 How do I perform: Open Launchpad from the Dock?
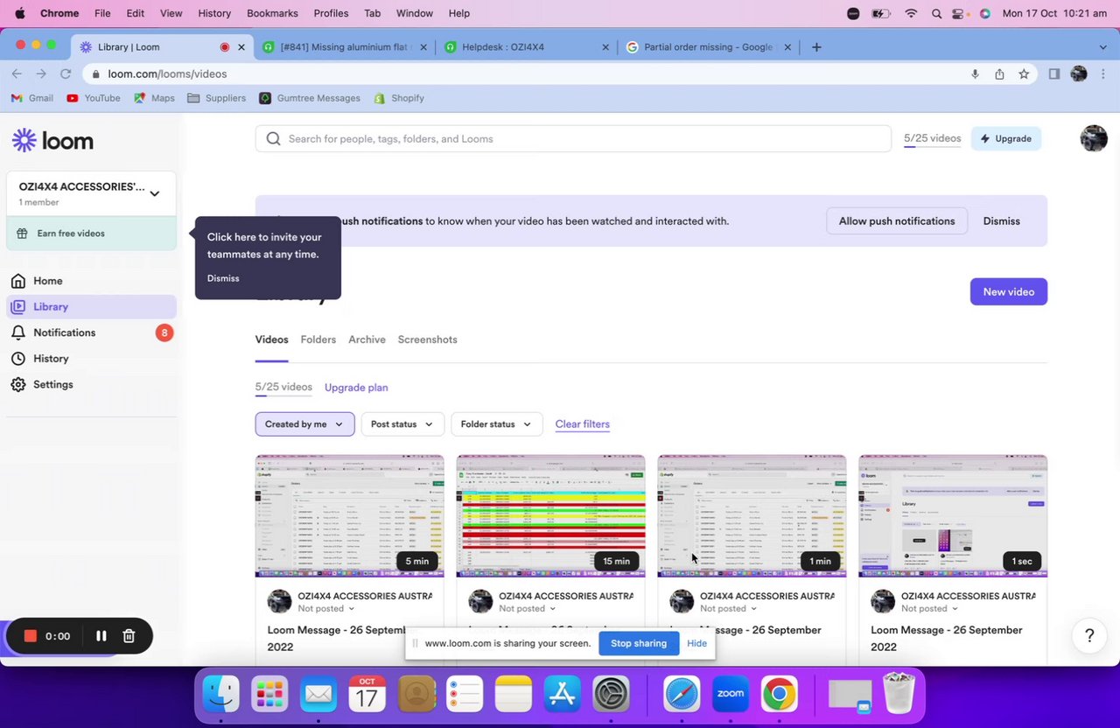point(269,696)
